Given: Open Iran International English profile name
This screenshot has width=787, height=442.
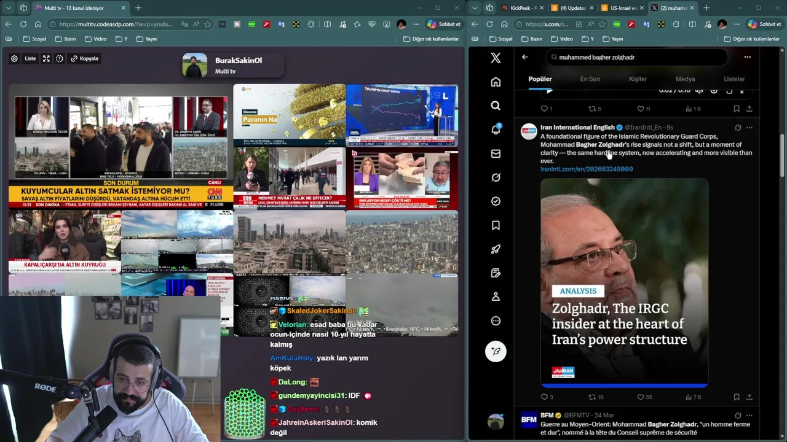Looking at the screenshot, I should point(577,128).
